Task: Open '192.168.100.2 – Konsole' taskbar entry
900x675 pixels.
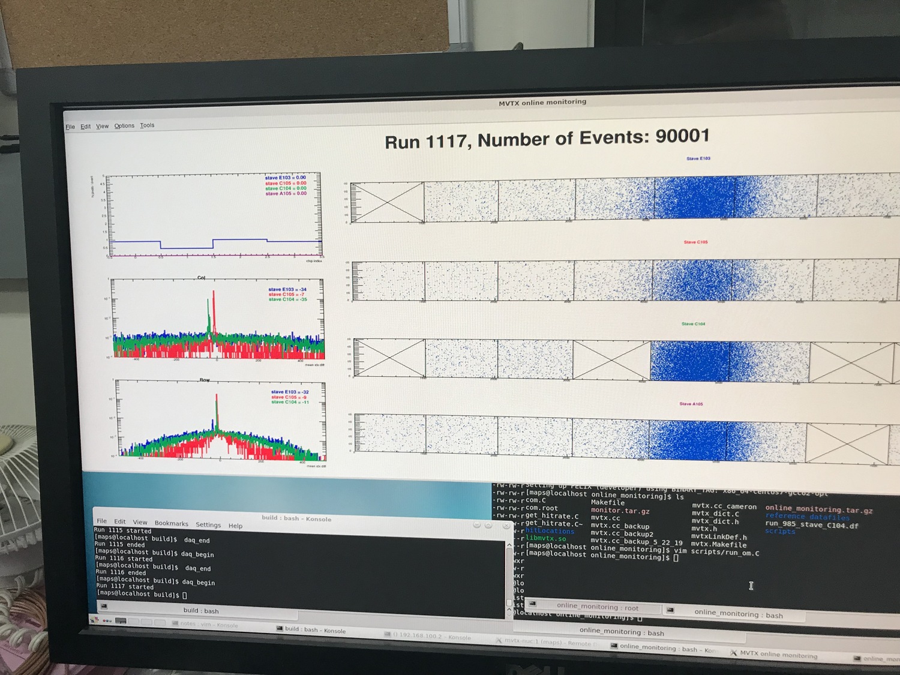Action: pyautogui.click(x=427, y=636)
